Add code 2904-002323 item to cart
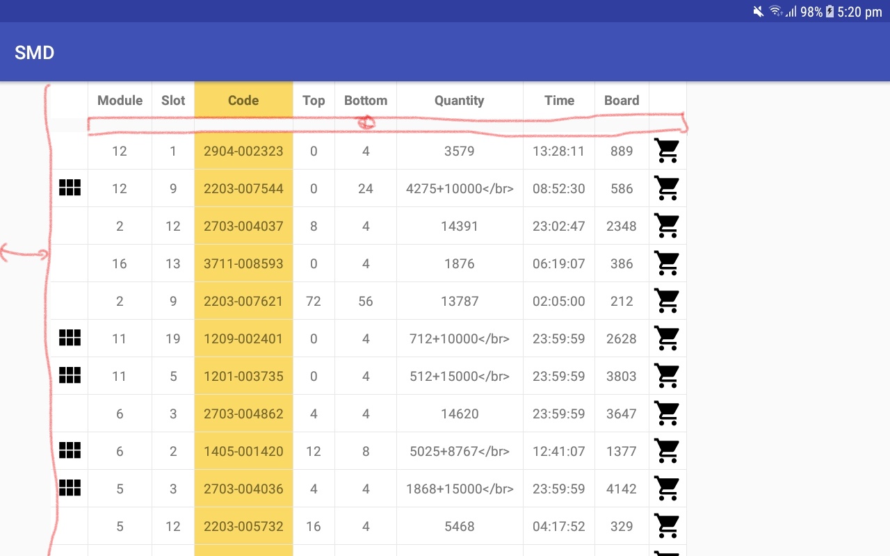The width and height of the screenshot is (890, 556). coord(666,151)
